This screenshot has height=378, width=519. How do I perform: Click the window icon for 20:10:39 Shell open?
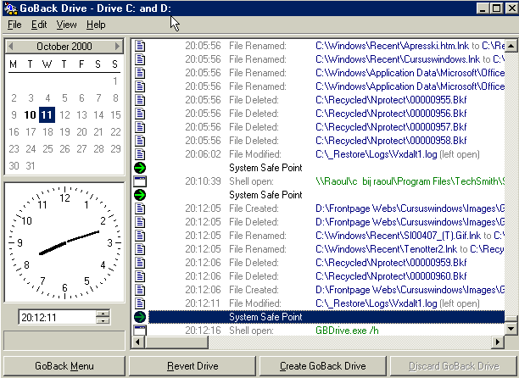click(140, 181)
